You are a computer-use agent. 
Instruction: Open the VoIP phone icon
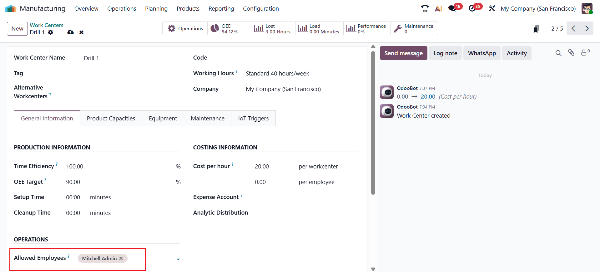tap(425, 8)
